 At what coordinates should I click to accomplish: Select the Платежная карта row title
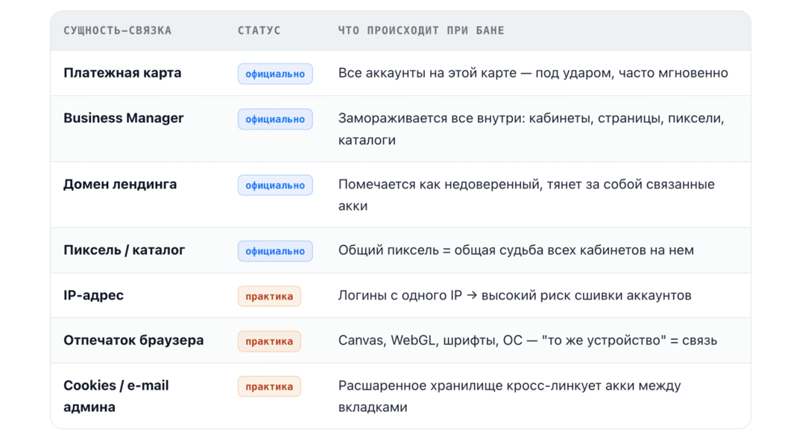[122, 73]
